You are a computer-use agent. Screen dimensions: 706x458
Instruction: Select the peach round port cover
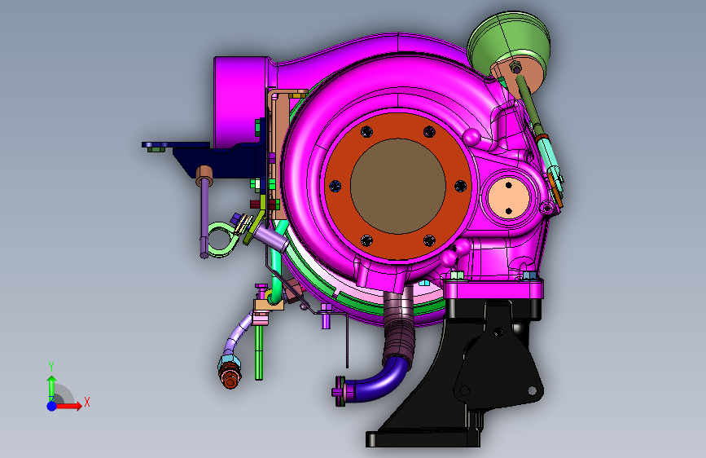click(x=509, y=198)
